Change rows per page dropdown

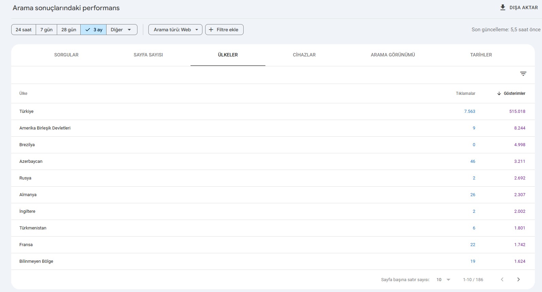(444, 280)
